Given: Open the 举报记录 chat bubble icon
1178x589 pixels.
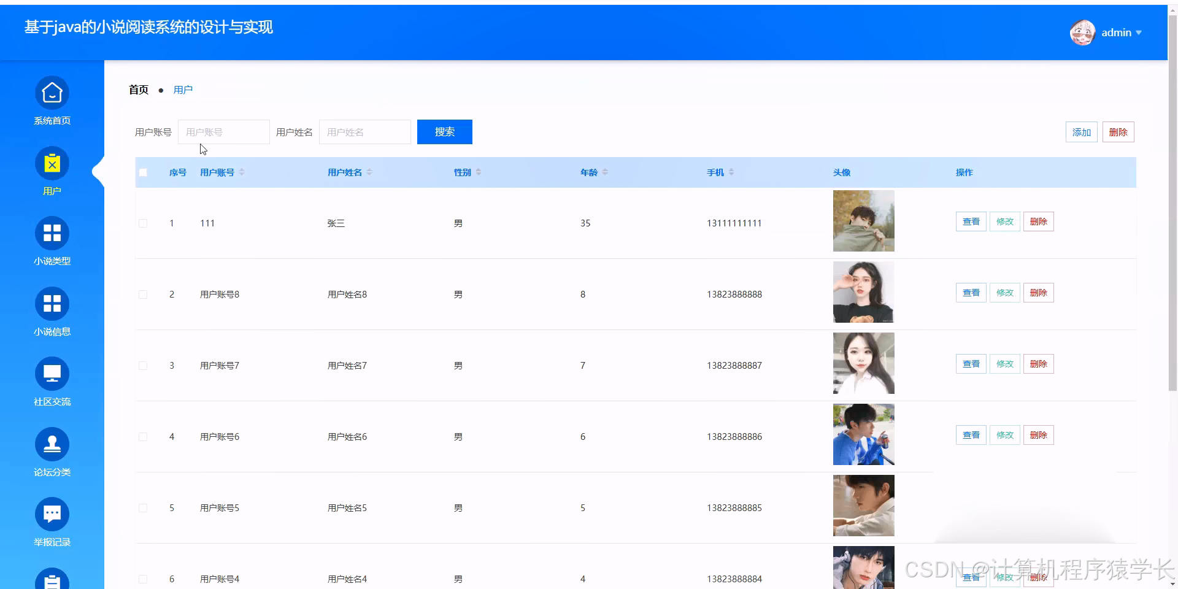Looking at the screenshot, I should point(52,515).
